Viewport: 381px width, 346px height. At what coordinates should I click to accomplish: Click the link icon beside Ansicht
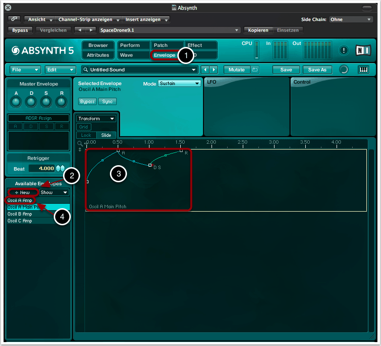point(14,20)
